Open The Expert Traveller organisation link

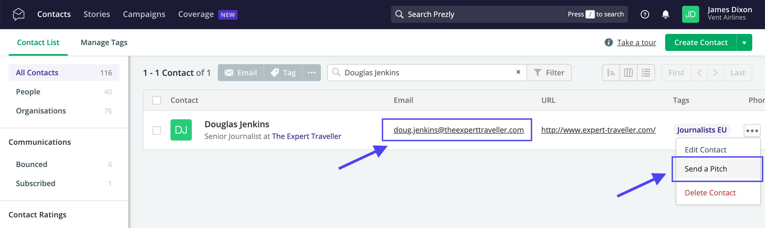click(x=307, y=136)
